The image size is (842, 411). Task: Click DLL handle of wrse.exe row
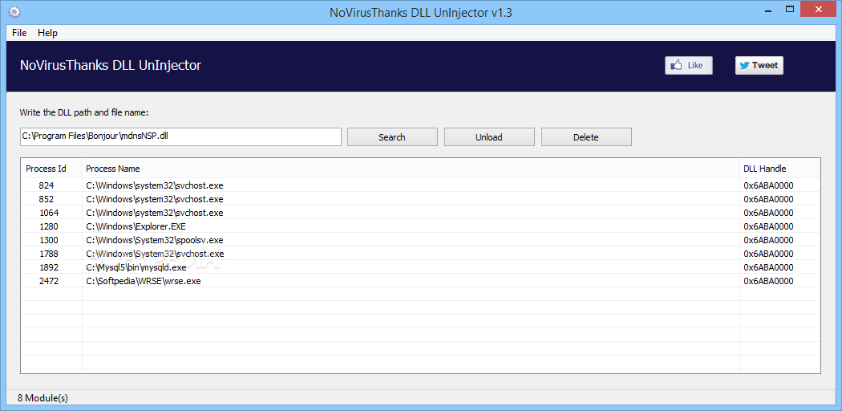pos(768,281)
